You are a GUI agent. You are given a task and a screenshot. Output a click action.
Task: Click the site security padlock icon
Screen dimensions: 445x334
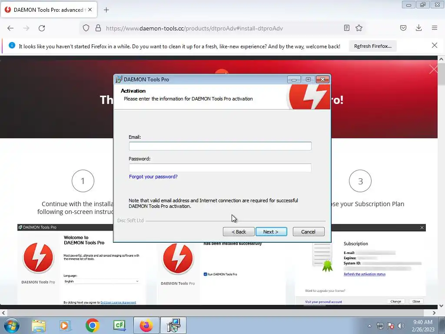point(98,28)
